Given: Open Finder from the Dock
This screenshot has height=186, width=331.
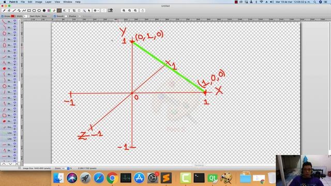Looking at the screenshot, I should (58, 178).
